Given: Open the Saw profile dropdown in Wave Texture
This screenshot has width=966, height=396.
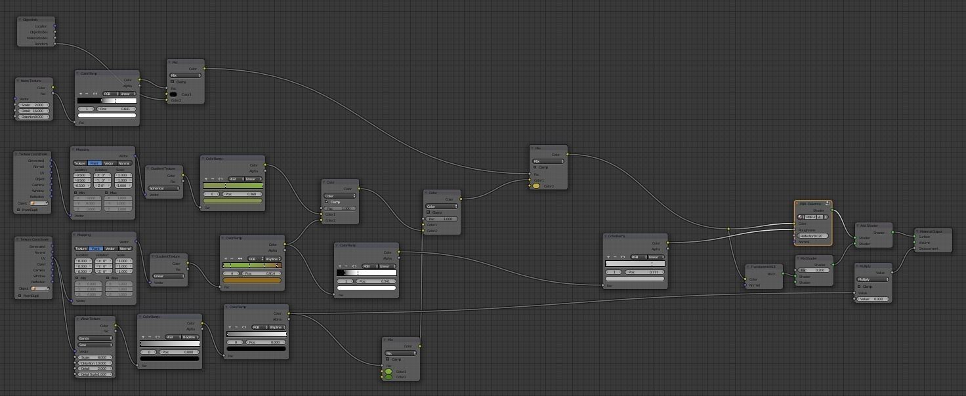Looking at the screenshot, I should pyautogui.click(x=95, y=345).
